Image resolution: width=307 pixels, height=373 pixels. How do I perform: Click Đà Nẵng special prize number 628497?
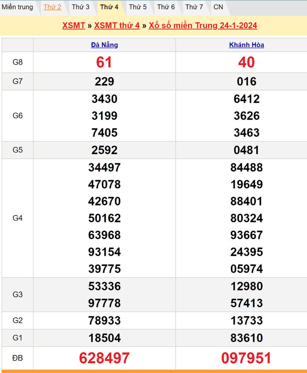click(104, 358)
